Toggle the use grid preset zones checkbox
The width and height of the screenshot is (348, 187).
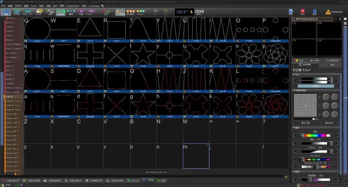[x=294, y=19]
